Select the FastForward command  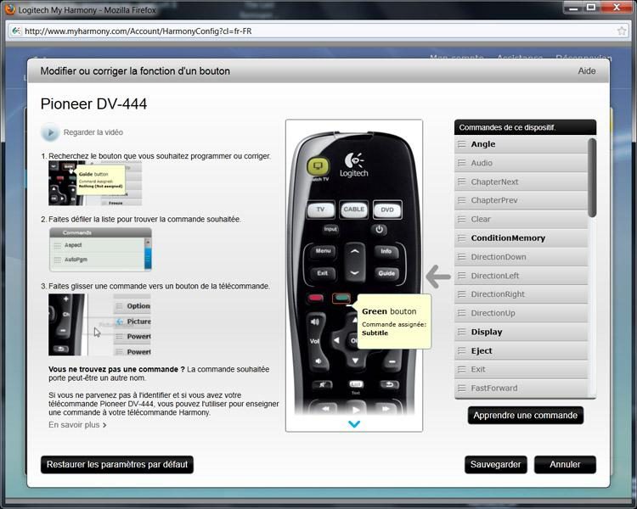(x=521, y=388)
